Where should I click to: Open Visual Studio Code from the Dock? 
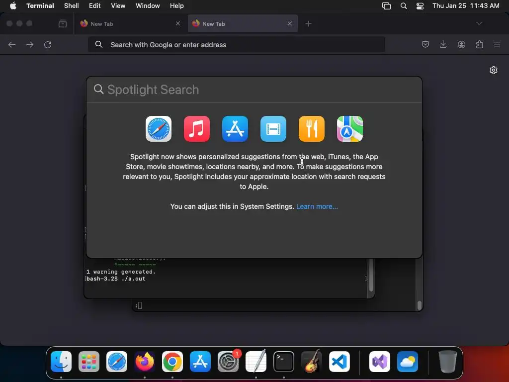click(x=339, y=362)
